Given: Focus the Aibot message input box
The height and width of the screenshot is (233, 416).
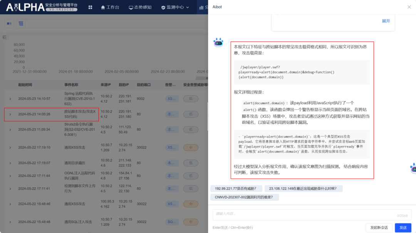Looking at the screenshot, I should click(x=304, y=214).
